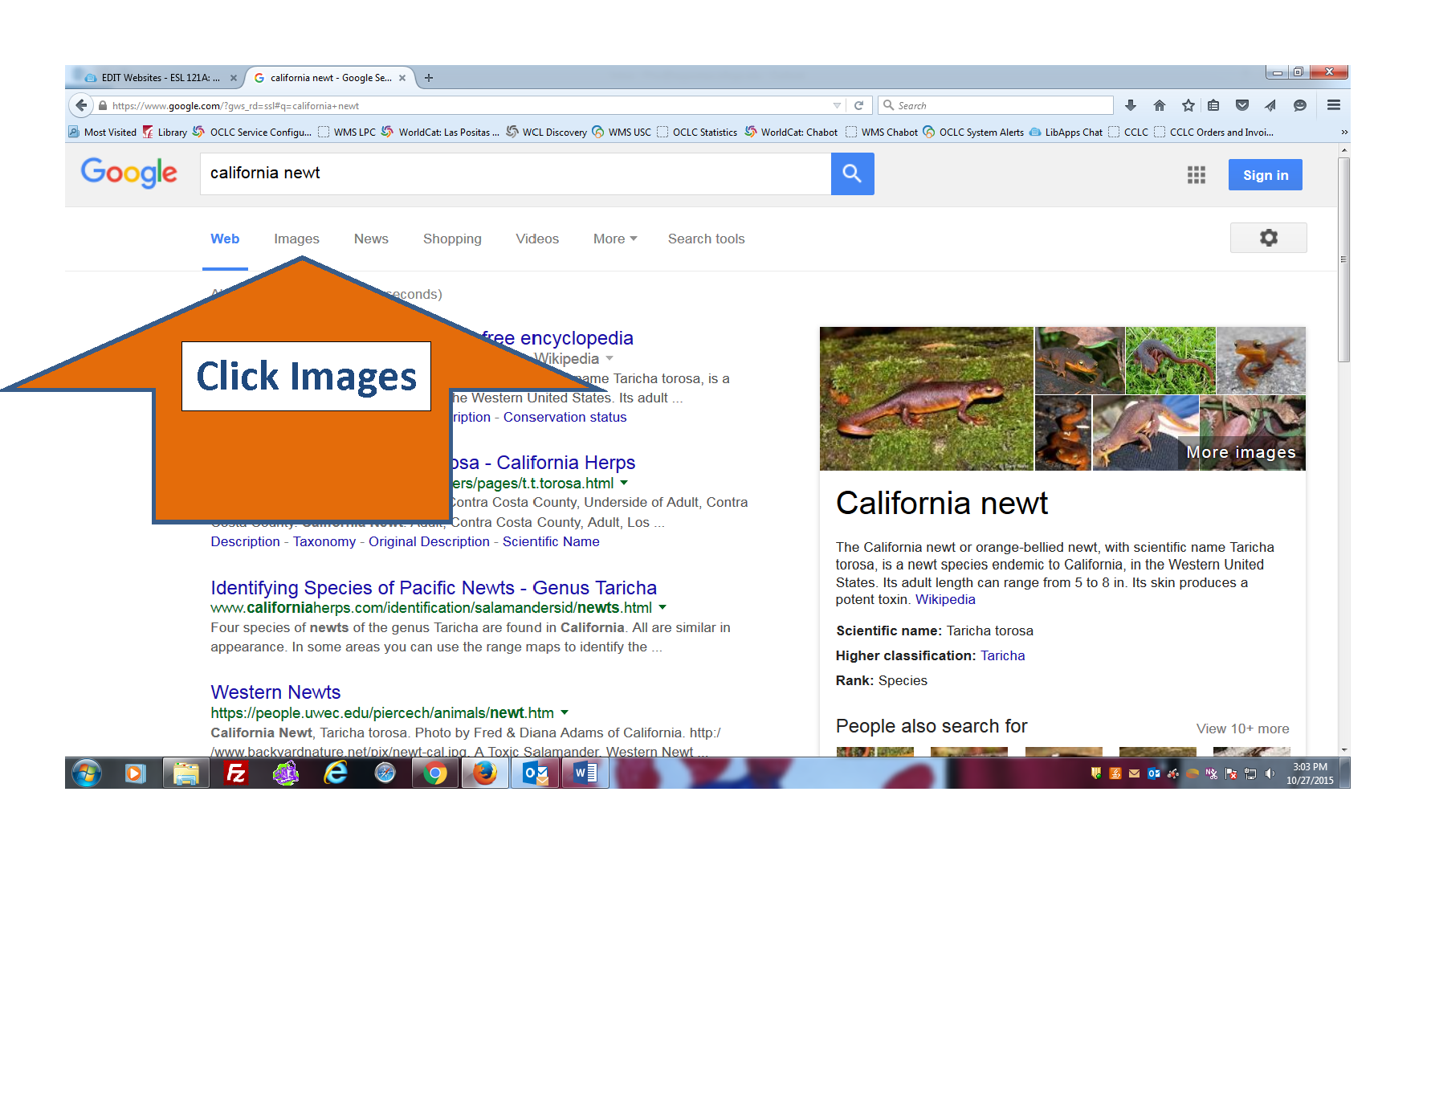Image resolution: width=1431 pixels, height=1106 pixels.
Task: Switch to Firefox in the taskbar
Action: click(x=485, y=773)
